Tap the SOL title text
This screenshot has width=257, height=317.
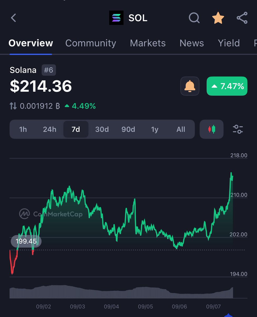[138, 18]
